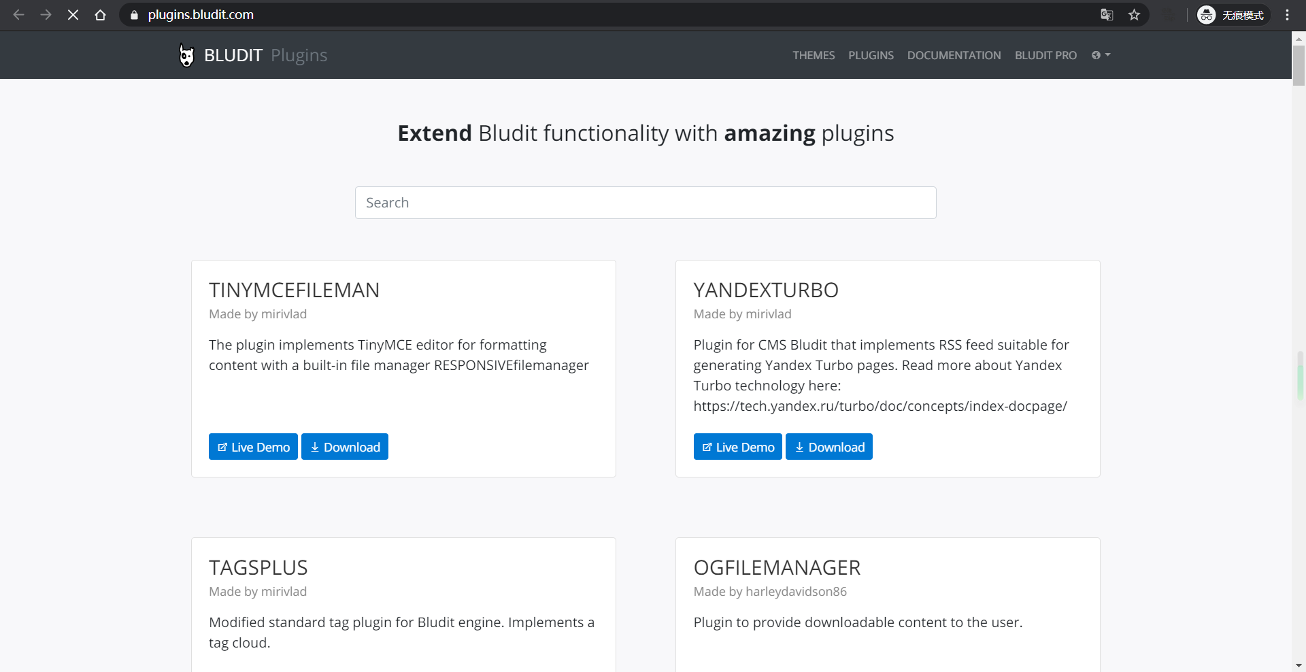Click the TAGSPLUS plugin title
The height and width of the screenshot is (672, 1306).
(x=258, y=568)
